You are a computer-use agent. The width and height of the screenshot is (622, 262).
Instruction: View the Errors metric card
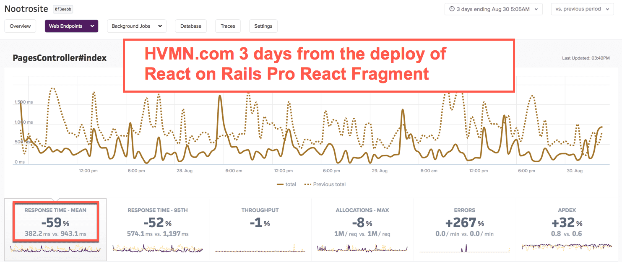pos(465,222)
